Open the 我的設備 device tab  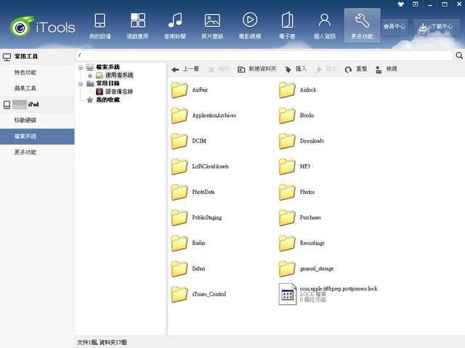click(100, 25)
